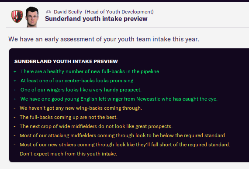Click the Don't expect much summary line

click(68, 154)
